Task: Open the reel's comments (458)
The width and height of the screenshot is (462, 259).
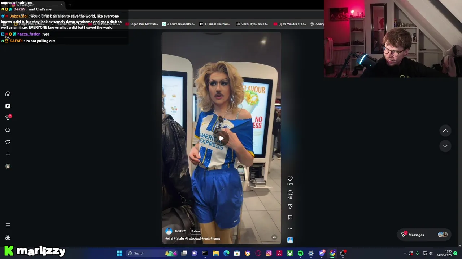Action: pos(290,193)
